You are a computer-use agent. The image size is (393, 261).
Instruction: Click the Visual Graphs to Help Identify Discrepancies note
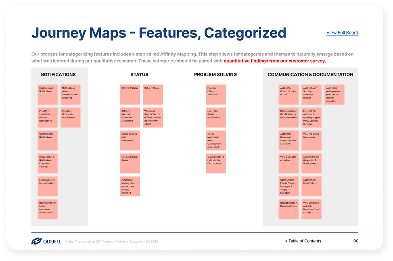coord(216,164)
